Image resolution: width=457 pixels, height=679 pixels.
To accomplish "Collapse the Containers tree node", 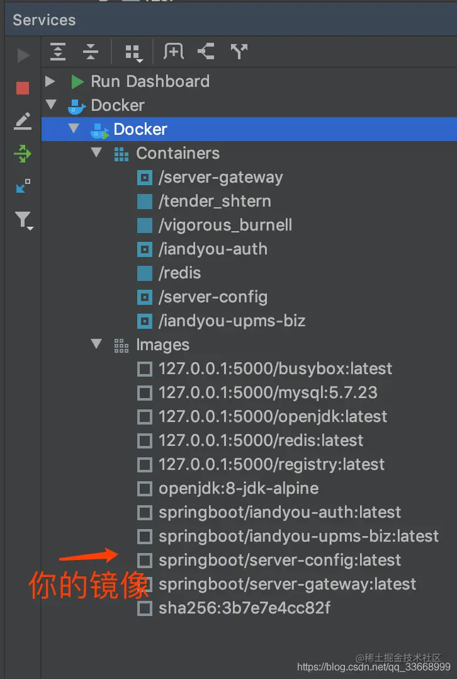I will [x=96, y=152].
